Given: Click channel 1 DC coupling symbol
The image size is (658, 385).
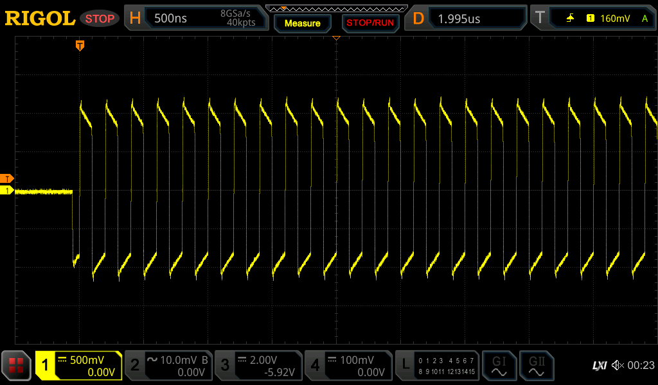Looking at the screenshot, I should click(62, 359).
